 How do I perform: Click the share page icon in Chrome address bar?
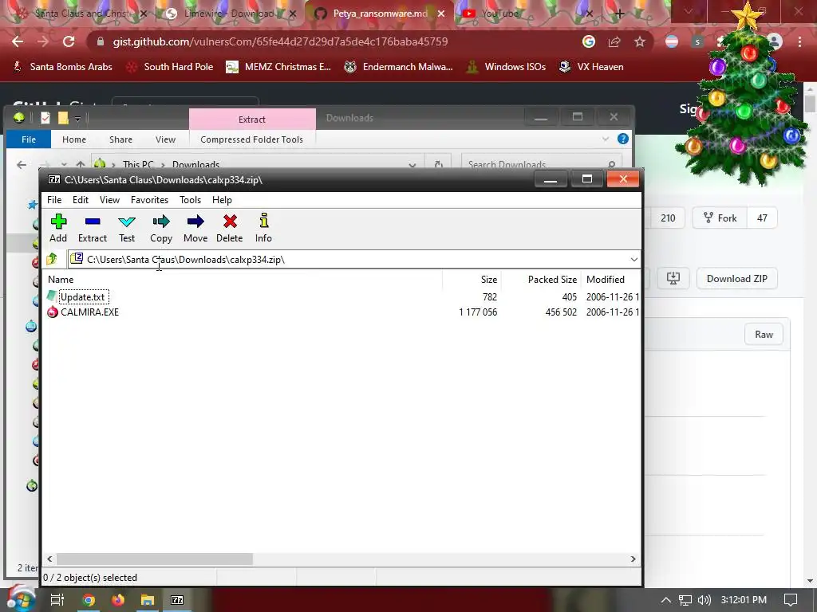click(614, 41)
